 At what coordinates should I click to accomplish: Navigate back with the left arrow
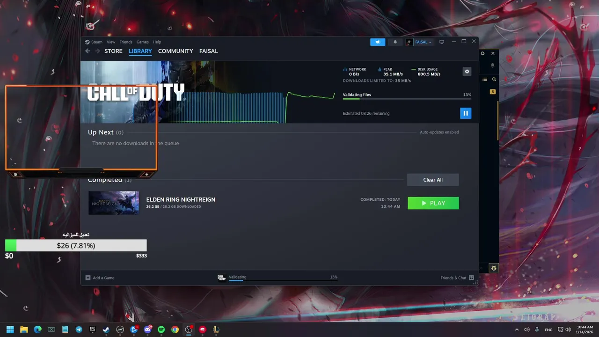point(88,51)
